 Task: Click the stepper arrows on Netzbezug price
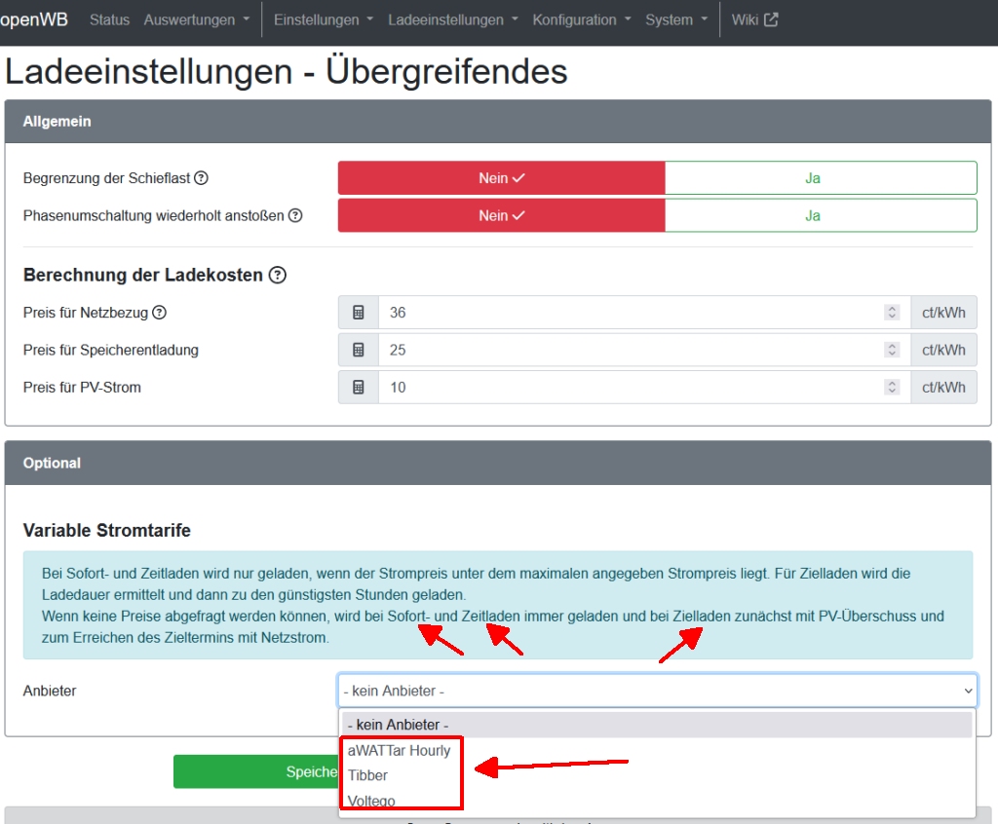(x=892, y=313)
